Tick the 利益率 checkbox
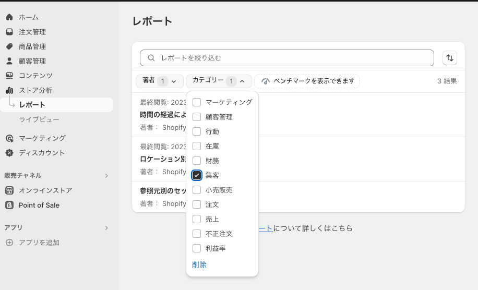Viewport: 478px width, 290px height. 197,248
